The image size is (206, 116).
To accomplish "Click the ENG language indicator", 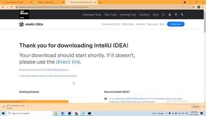I will point(187,113).
